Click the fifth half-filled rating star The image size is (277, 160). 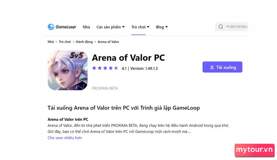(116, 68)
